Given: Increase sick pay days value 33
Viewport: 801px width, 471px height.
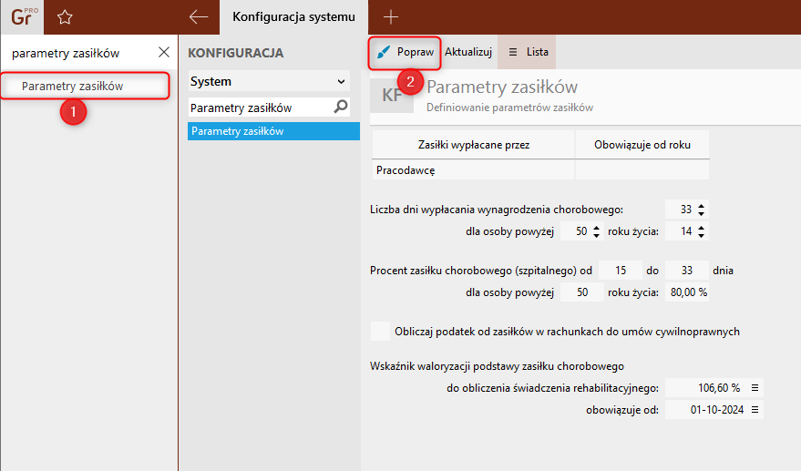Looking at the screenshot, I should point(702,206).
